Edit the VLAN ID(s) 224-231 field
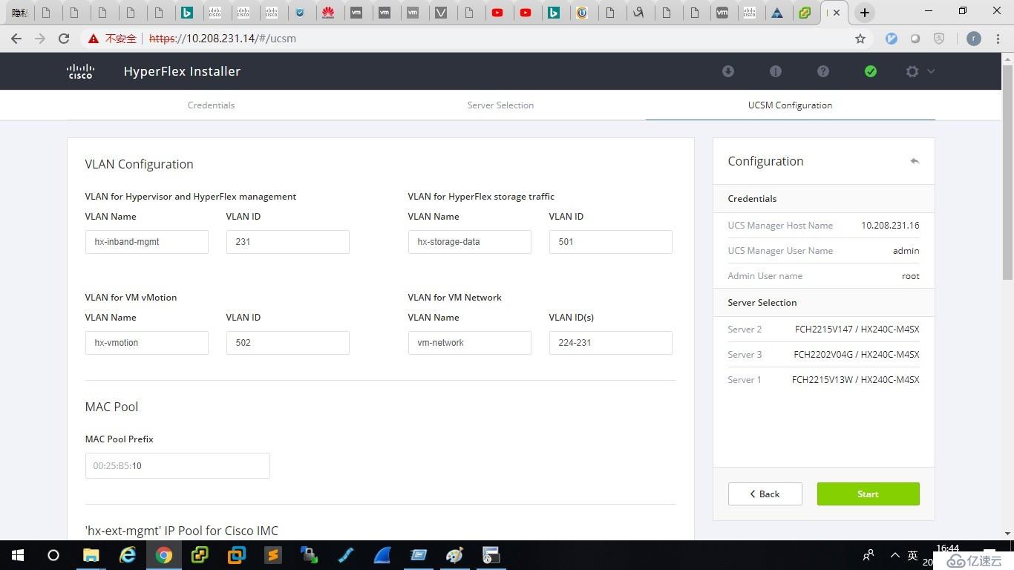The image size is (1014, 570). [610, 343]
